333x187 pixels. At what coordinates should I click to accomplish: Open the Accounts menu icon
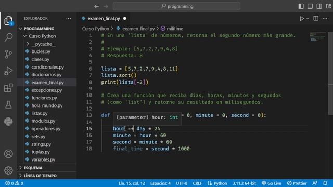pos(8,154)
